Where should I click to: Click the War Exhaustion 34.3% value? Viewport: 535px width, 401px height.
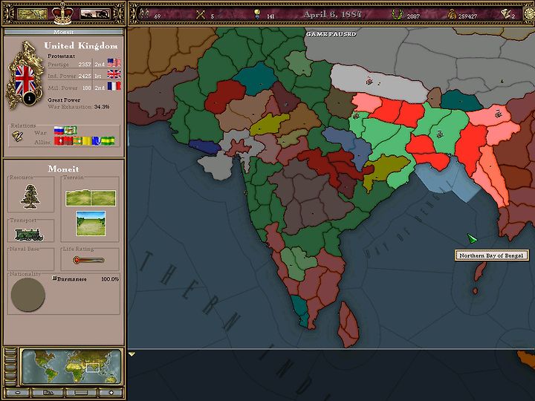click(x=102, y=107)
